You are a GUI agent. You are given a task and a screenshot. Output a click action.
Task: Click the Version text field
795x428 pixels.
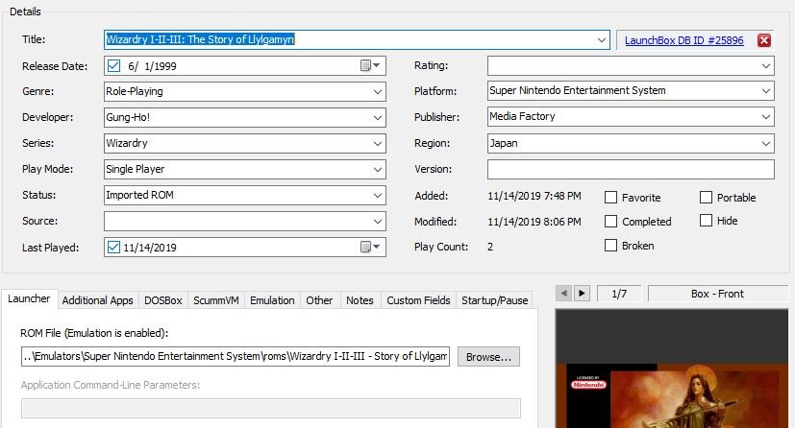tap(631, 169)
